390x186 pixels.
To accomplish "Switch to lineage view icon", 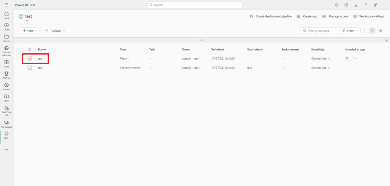I will 381,31.
